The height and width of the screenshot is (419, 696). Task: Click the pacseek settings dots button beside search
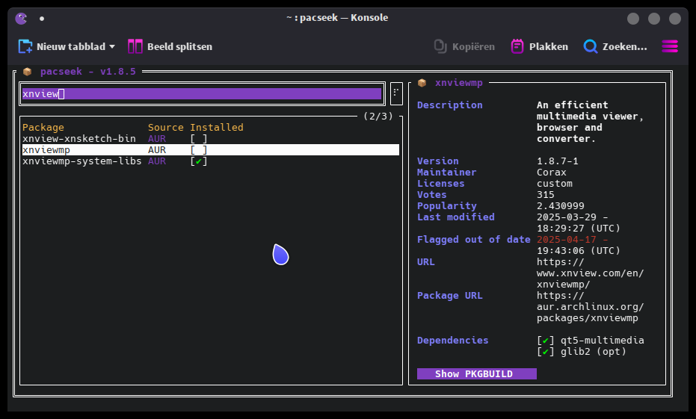click(x=396, y=93)
